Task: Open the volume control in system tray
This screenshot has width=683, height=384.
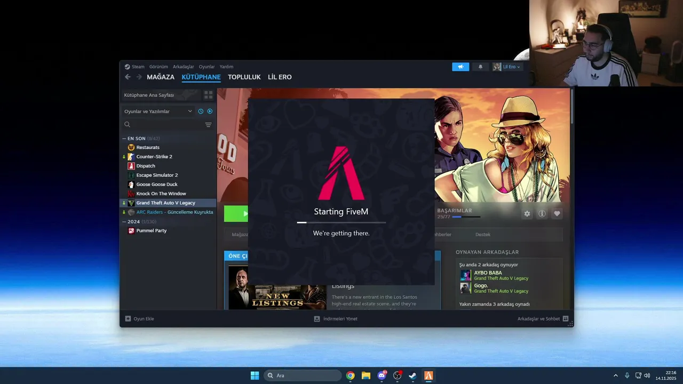Action: [x=647, y=375]
